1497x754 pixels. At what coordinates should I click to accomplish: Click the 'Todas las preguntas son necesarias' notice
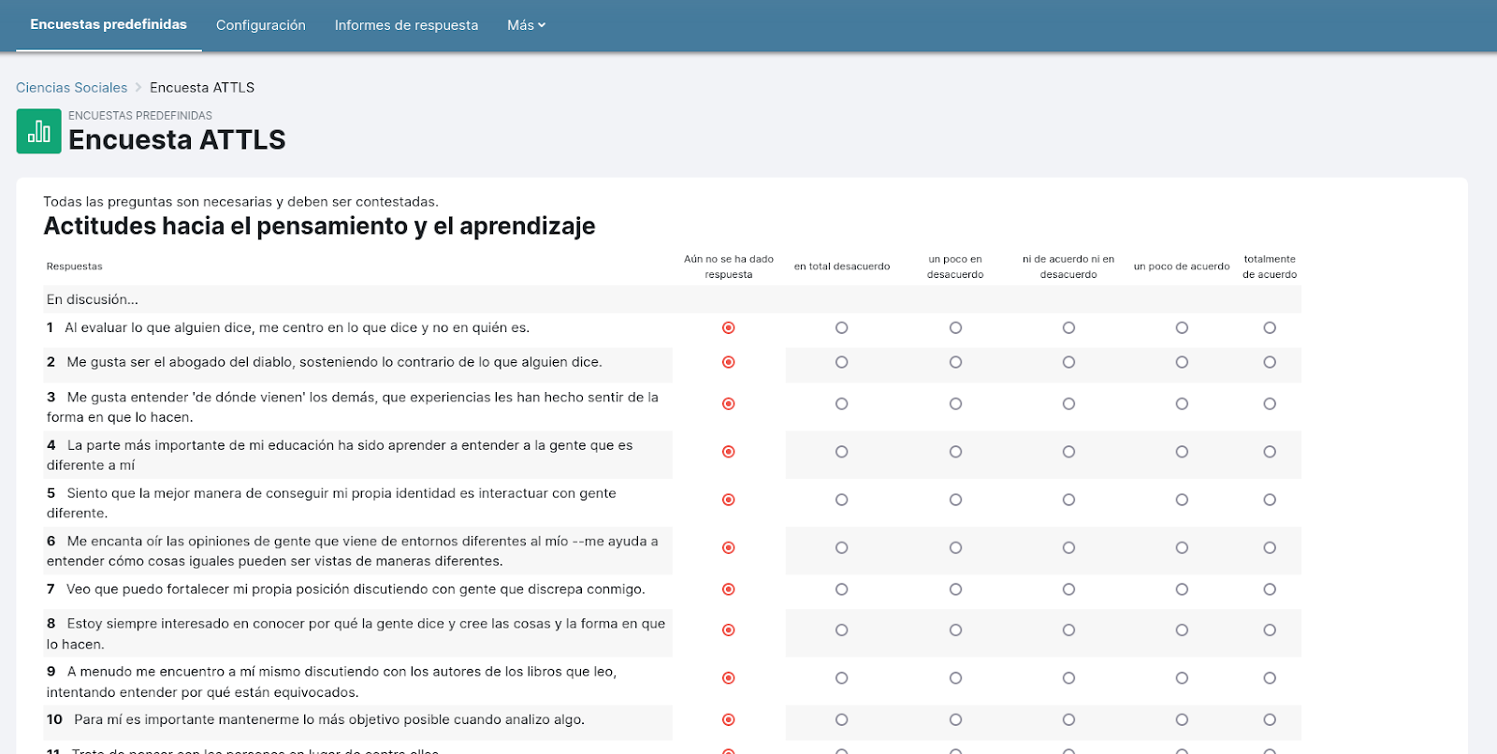[240, 201]
